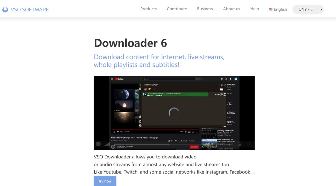
Task: Pause the Downloader demo video
Action: pyautogui.click(x=98, y=144)
